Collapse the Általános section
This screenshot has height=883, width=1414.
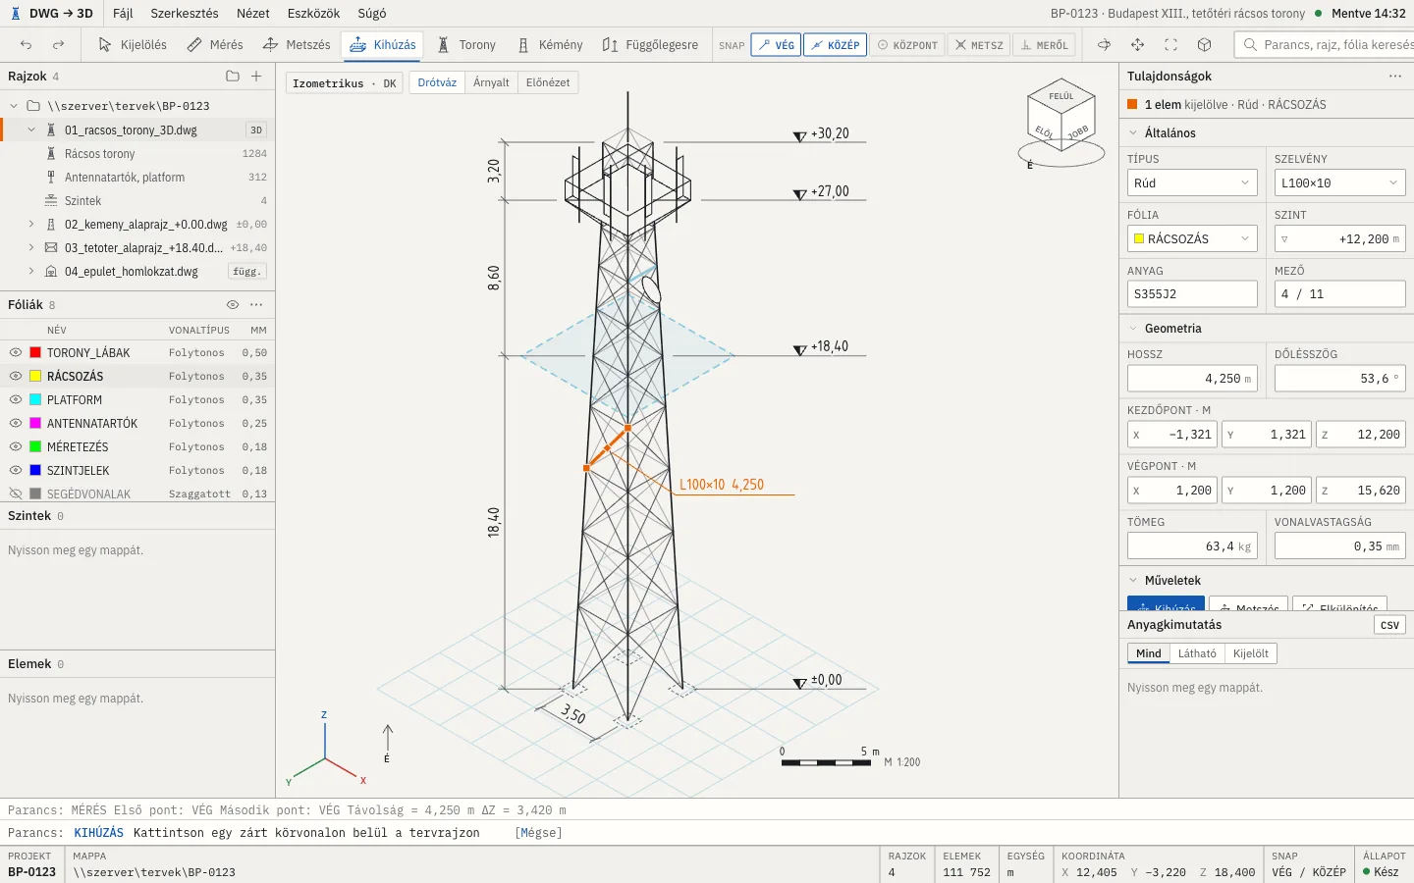click(x=1133, y=133)
